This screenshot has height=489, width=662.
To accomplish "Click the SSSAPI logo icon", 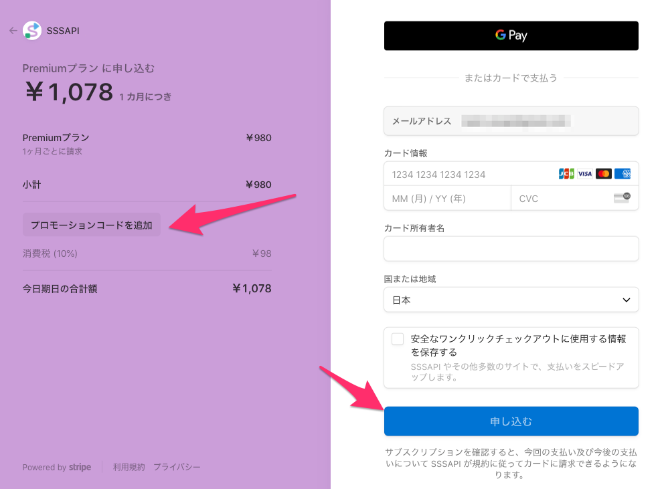I will click(32, 31).
